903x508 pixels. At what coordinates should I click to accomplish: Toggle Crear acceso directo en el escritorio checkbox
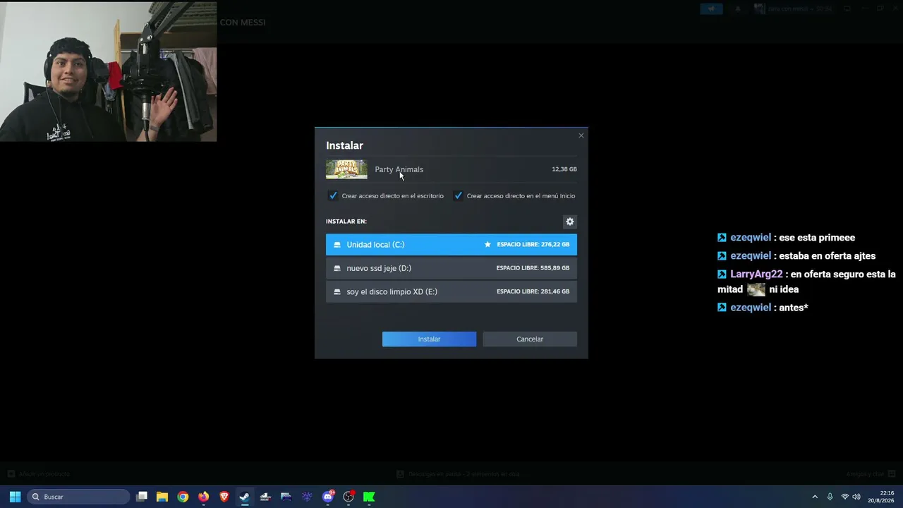[333, 196]
